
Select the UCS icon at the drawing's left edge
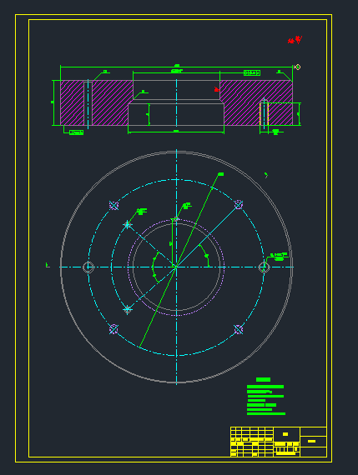tap(48, 265)
